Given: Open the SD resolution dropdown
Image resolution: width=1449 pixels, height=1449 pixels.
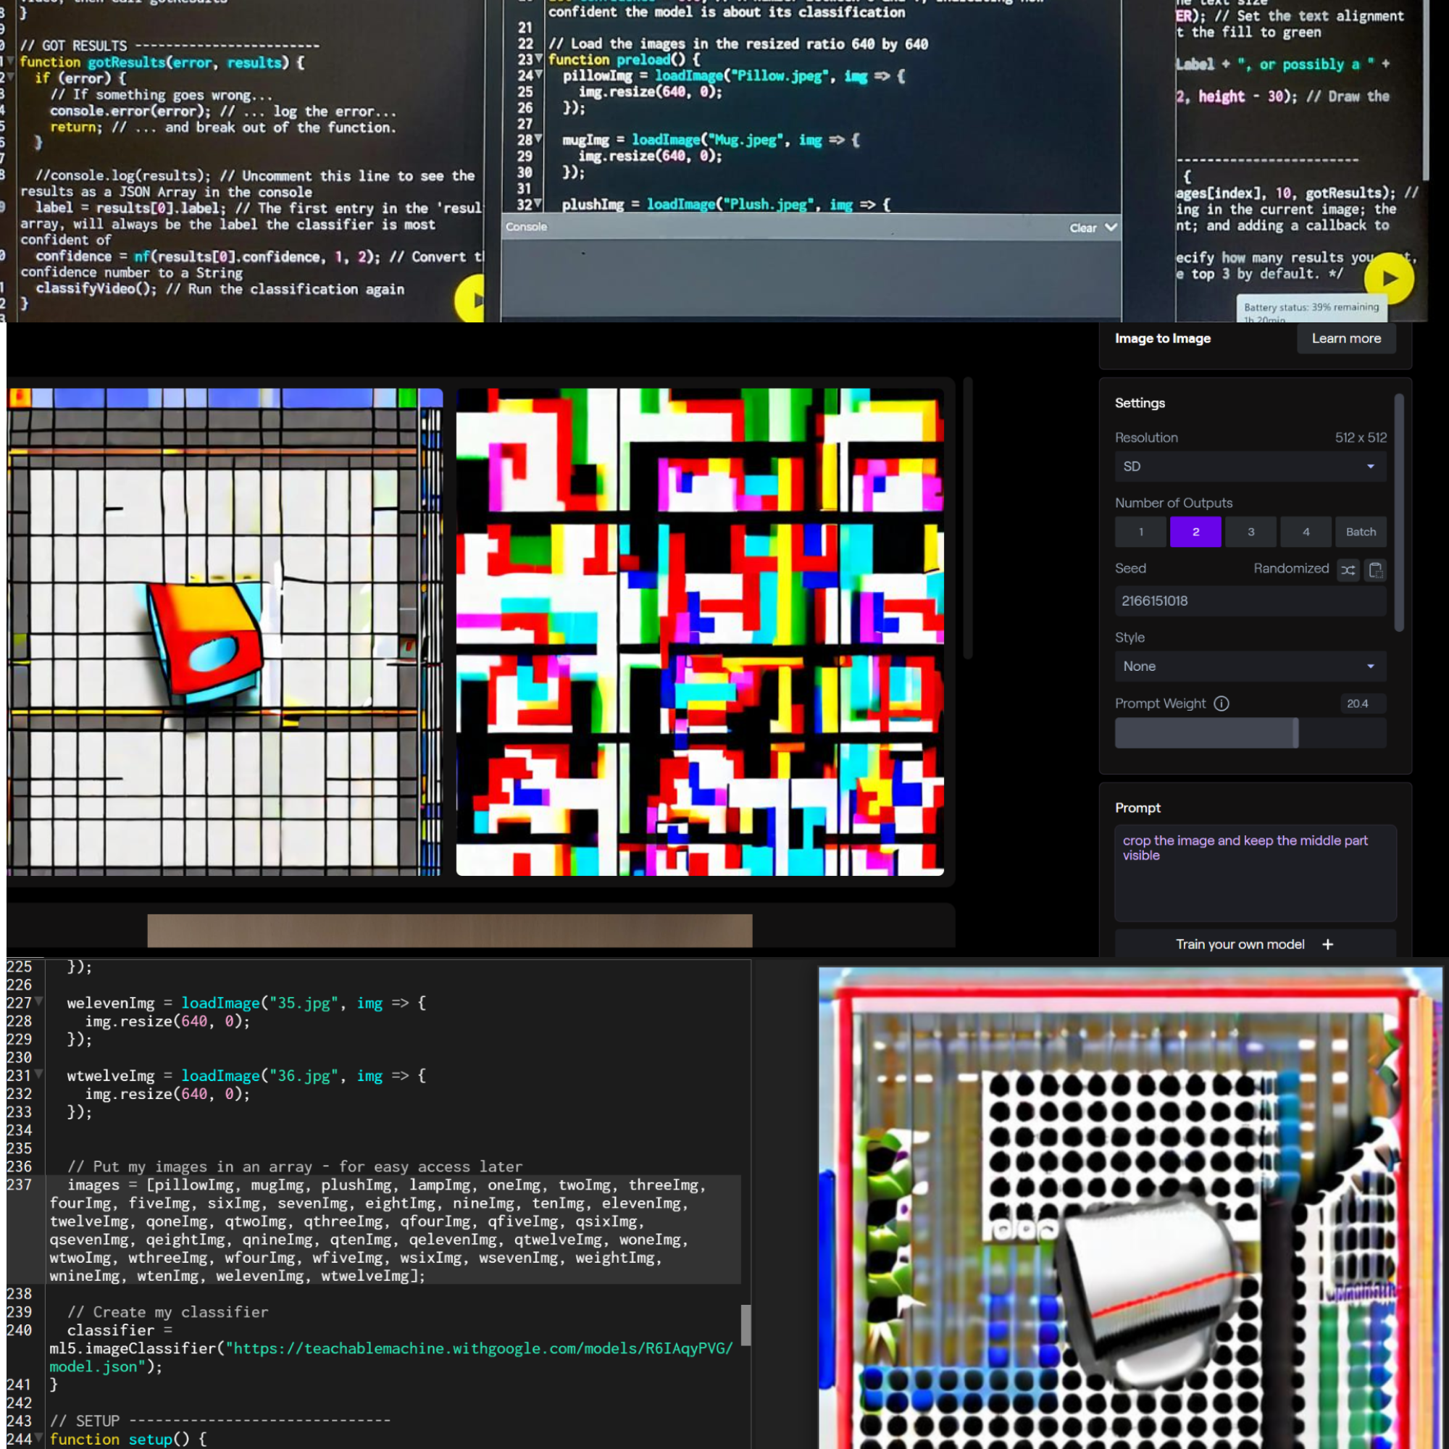Looking at the screenshot, I should (1250, 467).
